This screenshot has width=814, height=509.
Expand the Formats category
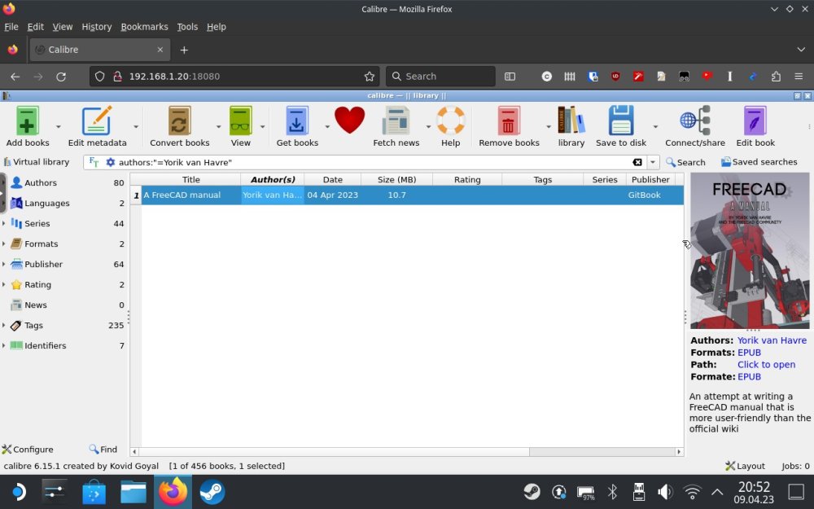3,244
